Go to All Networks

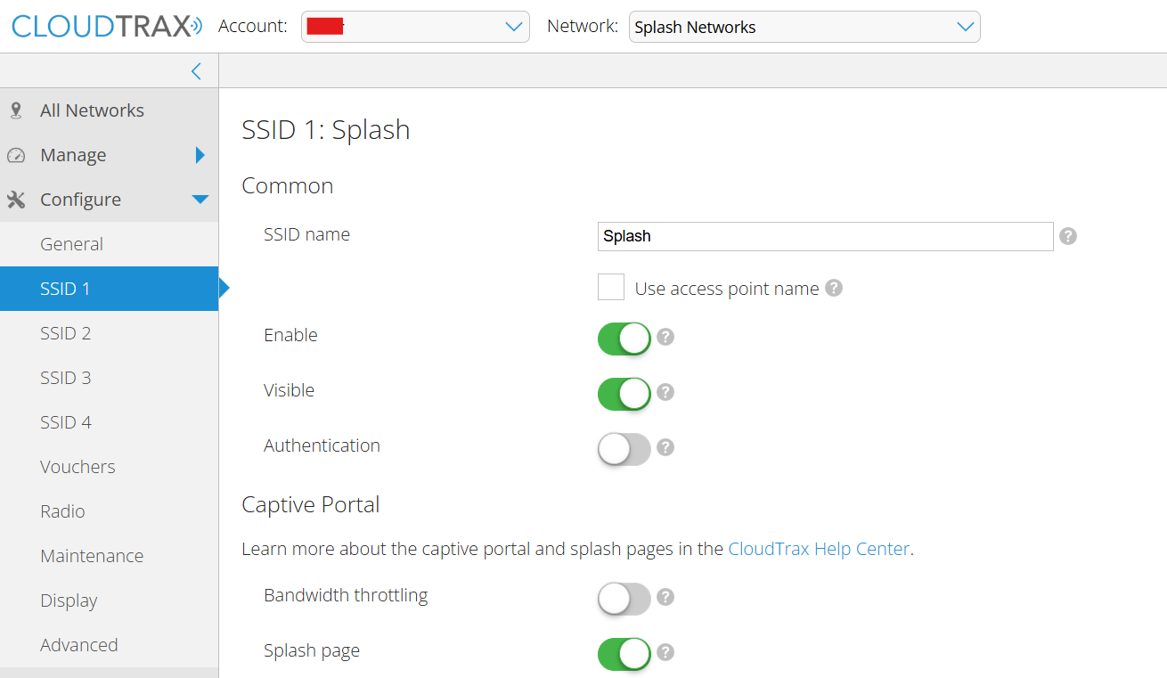coord(92,110)
